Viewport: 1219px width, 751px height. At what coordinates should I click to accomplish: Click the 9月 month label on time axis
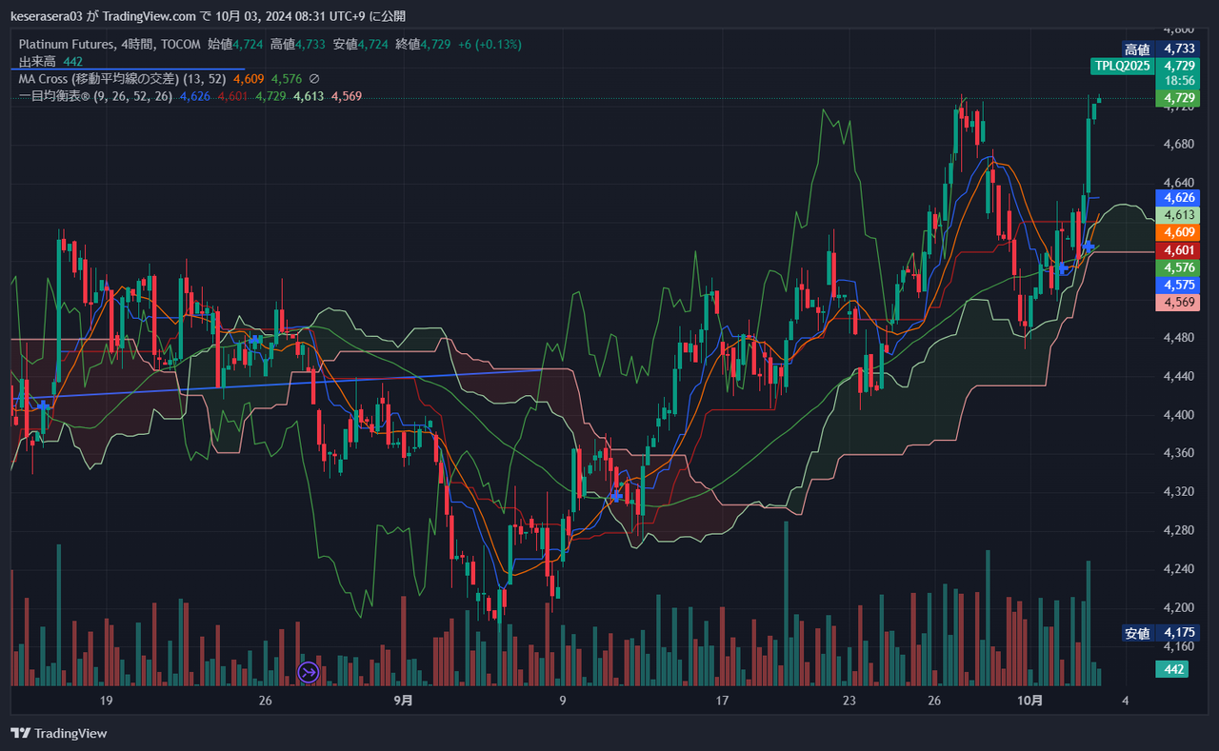(404, 701)
